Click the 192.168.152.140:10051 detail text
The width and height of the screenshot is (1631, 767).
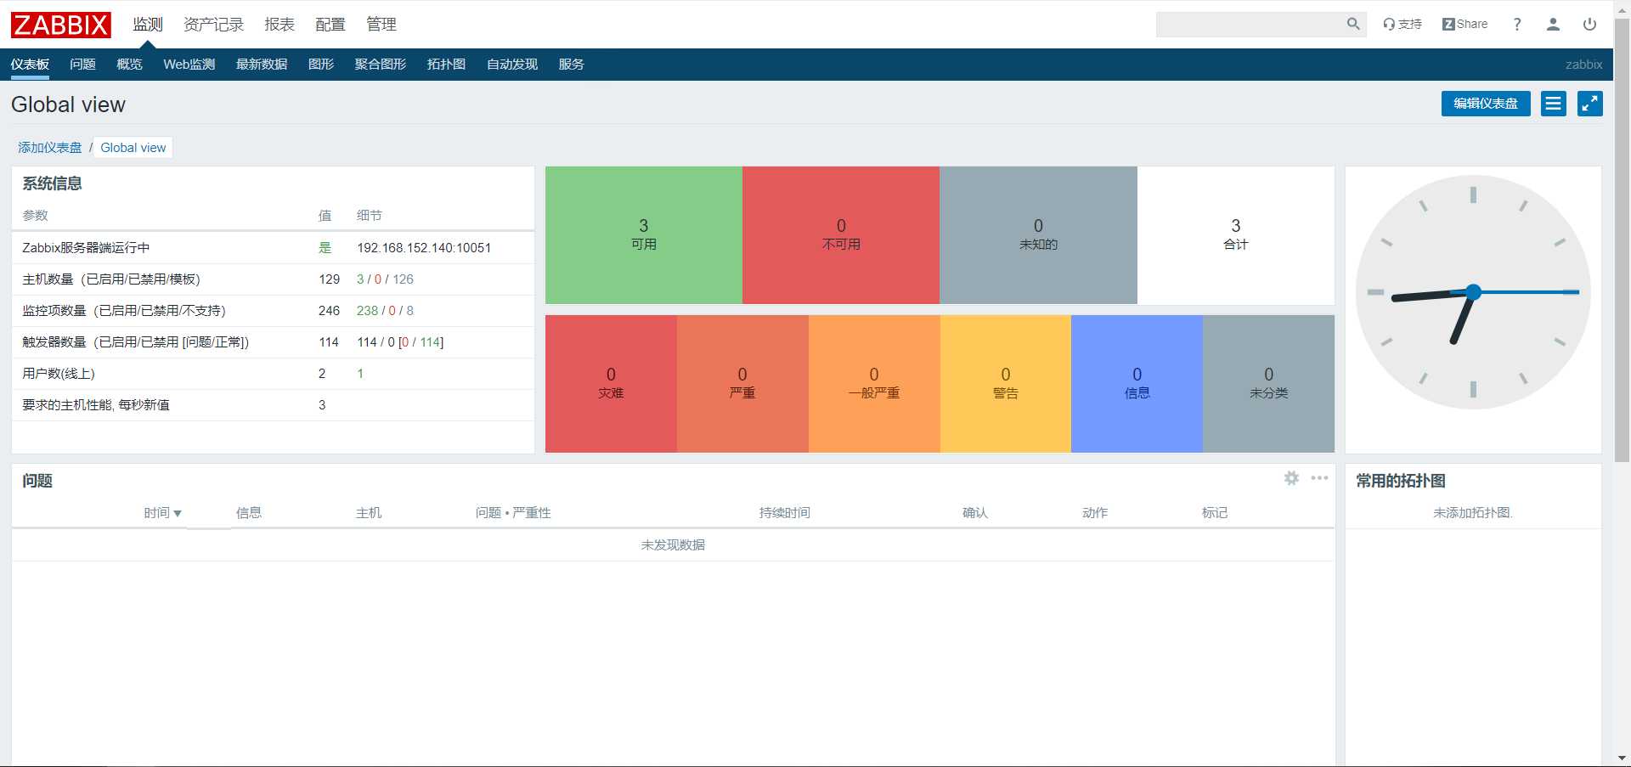tap(424, 248)
